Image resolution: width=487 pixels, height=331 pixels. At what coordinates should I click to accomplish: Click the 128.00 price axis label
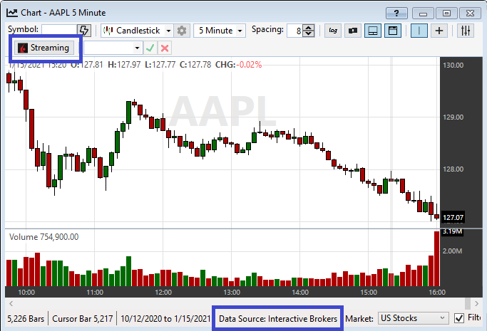coord(453,169)
